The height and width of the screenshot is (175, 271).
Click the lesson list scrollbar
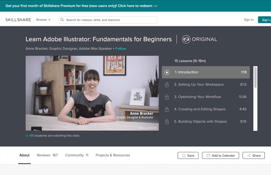tap(255, 77)
